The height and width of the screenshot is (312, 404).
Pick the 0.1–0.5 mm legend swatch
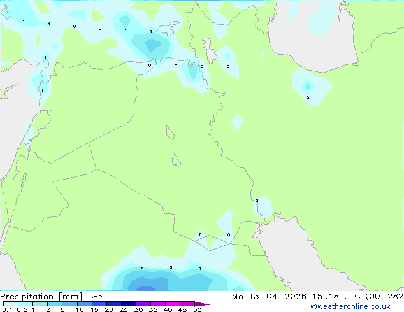tap(11, 304)
